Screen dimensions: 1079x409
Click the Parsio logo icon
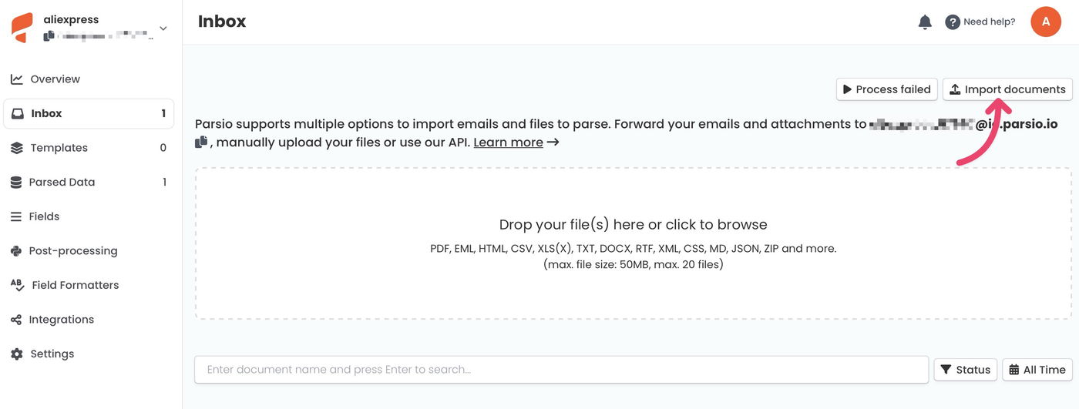click(x=22, y=27)
